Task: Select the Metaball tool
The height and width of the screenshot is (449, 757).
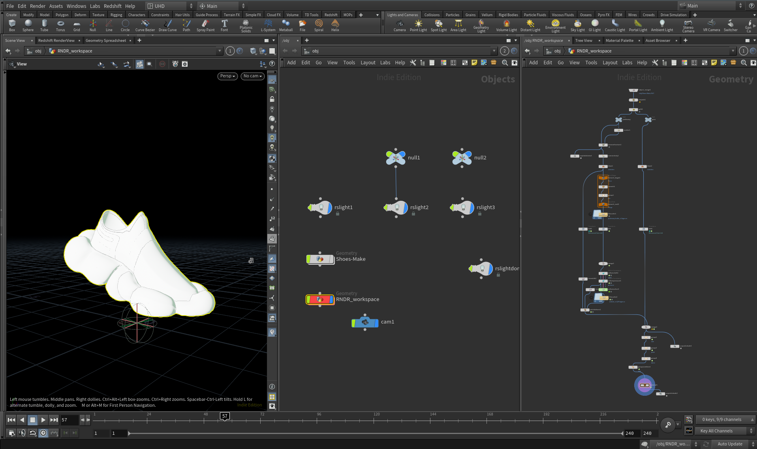Action: pos(286,26)
